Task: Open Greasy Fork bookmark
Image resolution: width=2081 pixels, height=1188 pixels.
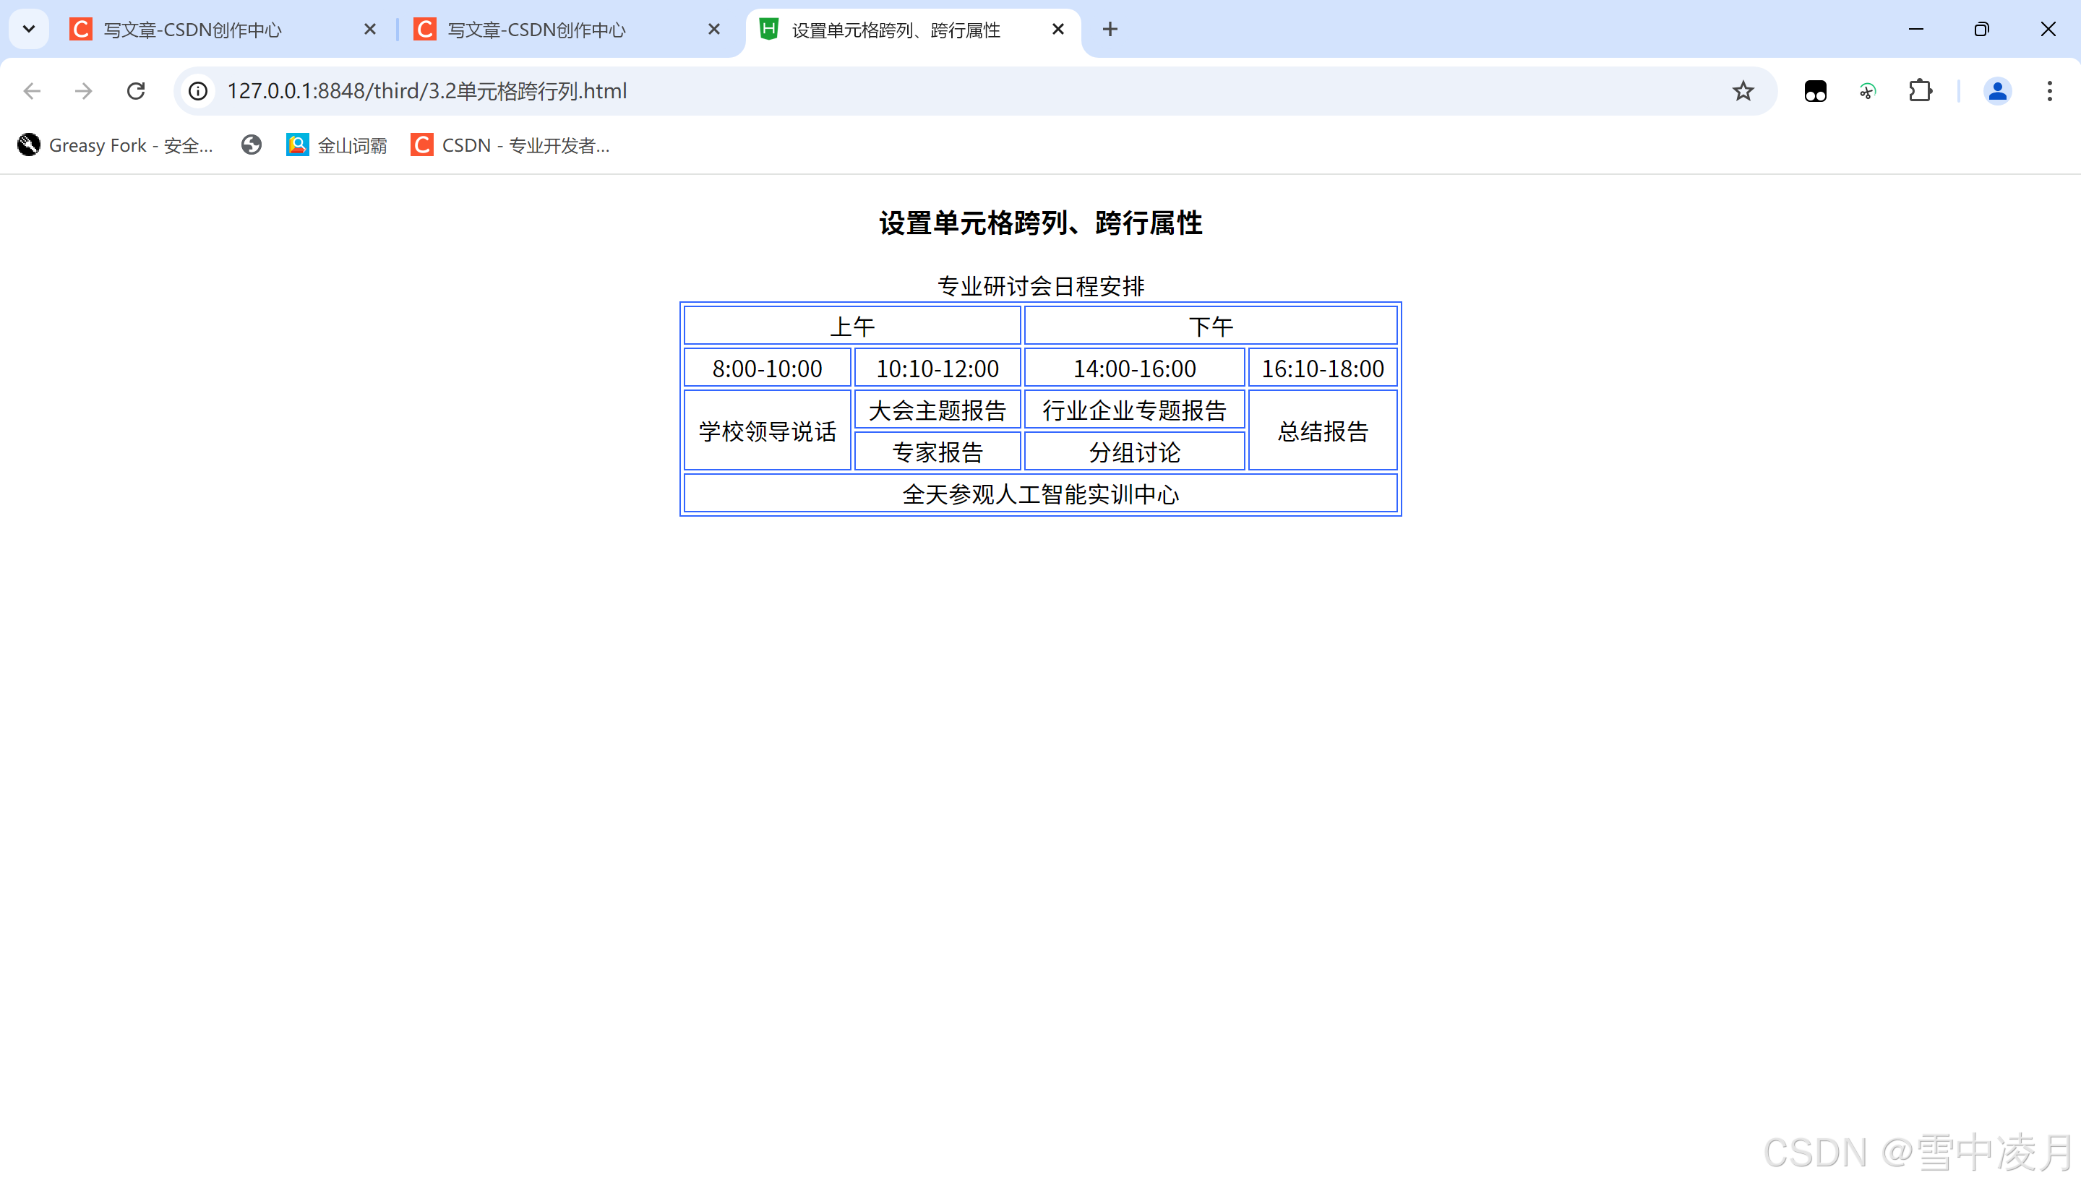Action: point(116,145)
